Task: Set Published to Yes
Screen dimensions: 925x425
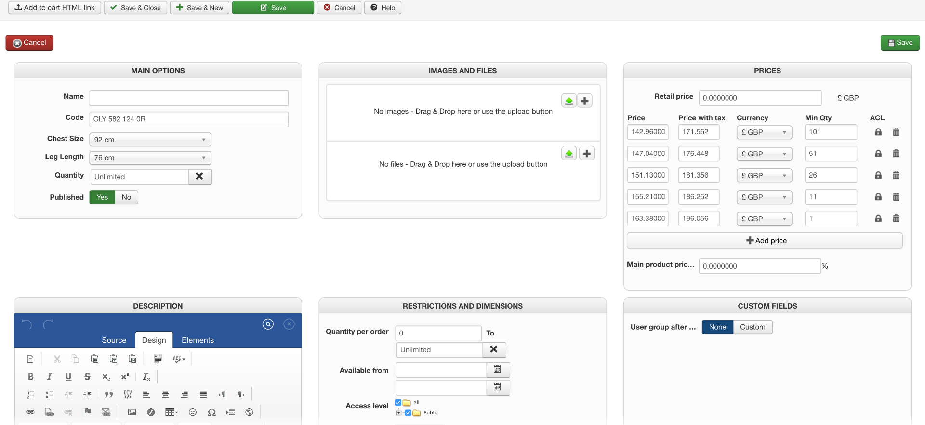Action: (x=102, y=197)
